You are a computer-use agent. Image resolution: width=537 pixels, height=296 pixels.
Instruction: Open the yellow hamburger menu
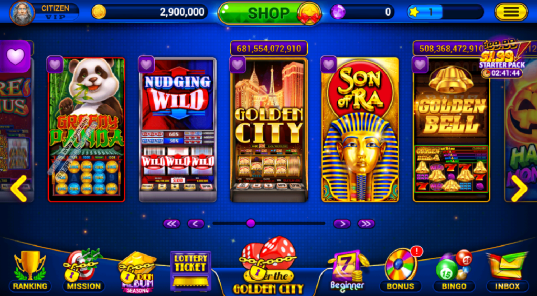[511, 13]
